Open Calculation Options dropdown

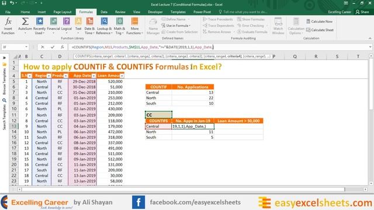[x=296, y=26]
